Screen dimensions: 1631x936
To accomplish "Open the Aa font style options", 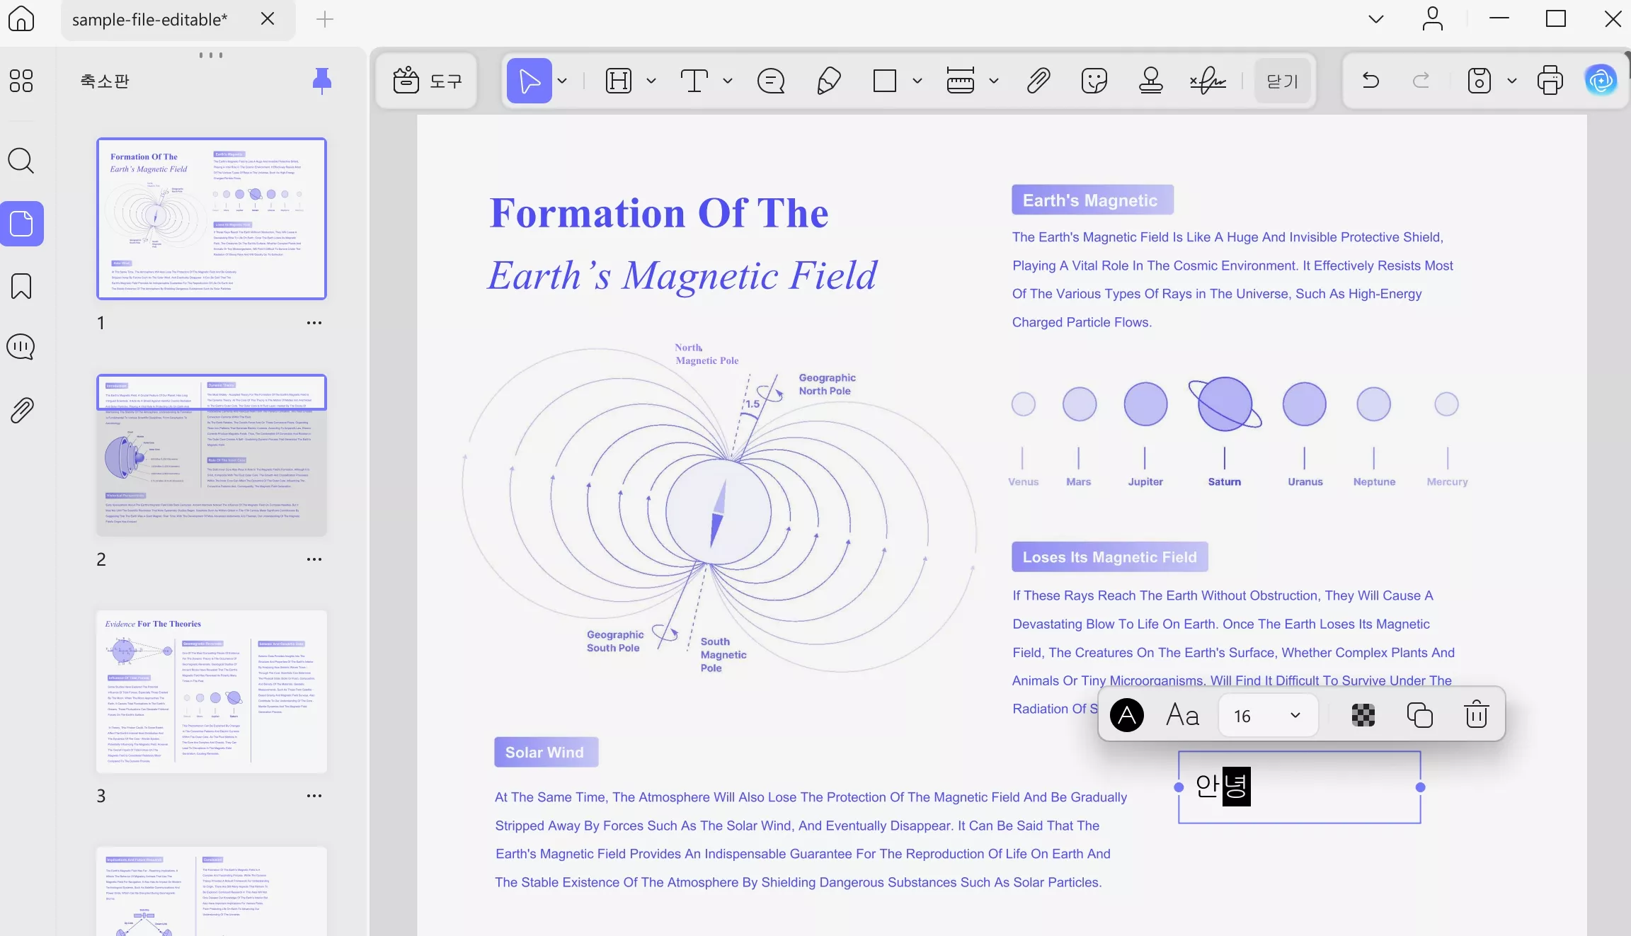I will tap(1182, 715).
